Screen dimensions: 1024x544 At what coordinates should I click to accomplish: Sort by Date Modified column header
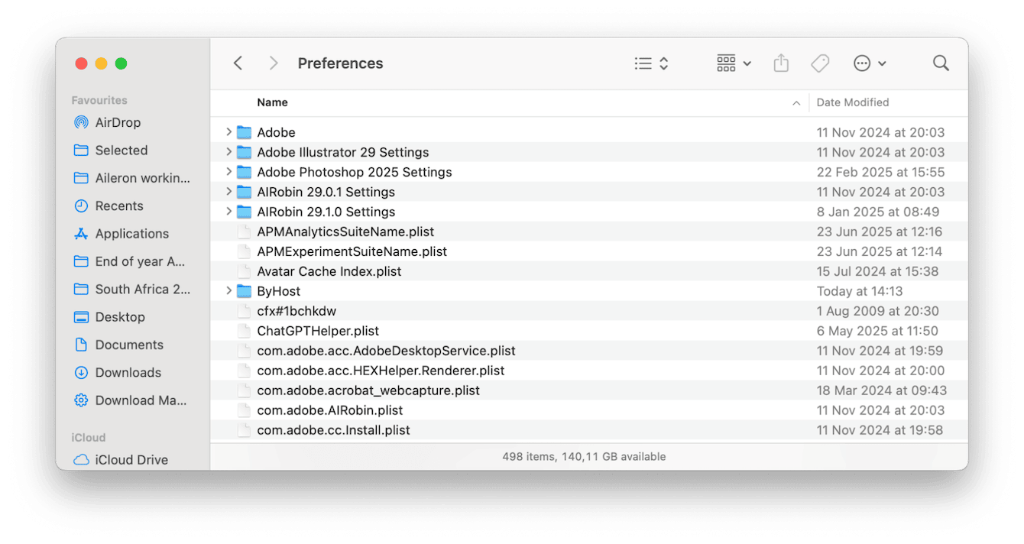click(x=852, y=102)
